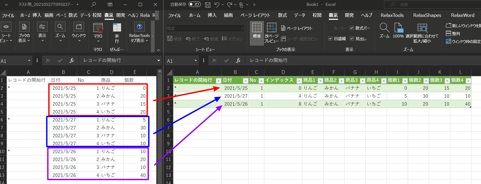Viewport: 481px width, 184px height.
Task: Open the 数式 ribbon tab in right window
Action: point(282,15)
